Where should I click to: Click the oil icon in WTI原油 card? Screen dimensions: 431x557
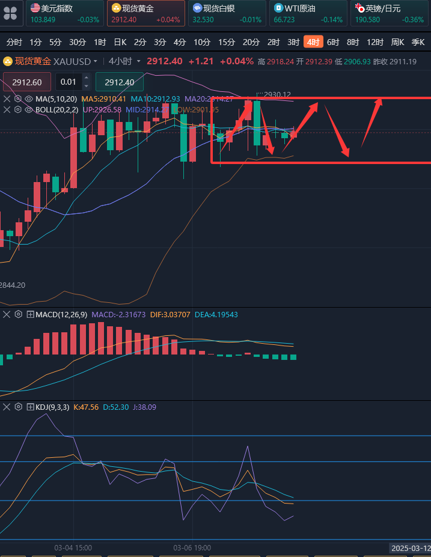[x=278, y=8]
